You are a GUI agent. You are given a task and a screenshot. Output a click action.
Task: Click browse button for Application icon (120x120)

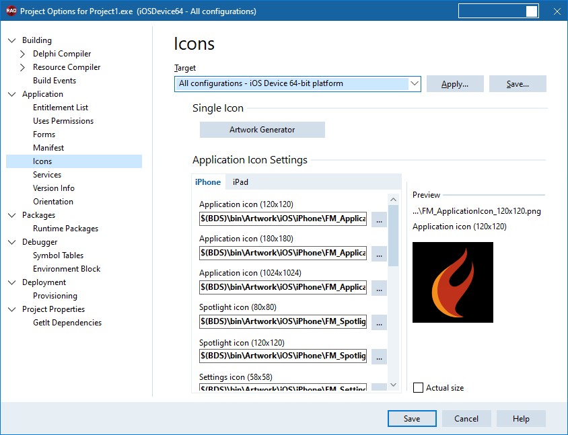click(379, 219)
